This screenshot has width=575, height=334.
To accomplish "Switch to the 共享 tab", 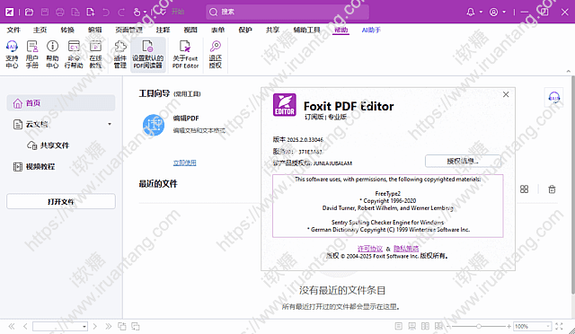I will click(272, 30).
